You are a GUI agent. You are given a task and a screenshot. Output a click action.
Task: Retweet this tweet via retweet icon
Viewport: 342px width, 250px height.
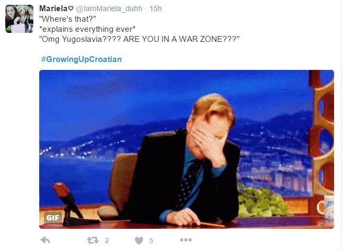click(x=93, y=240)
